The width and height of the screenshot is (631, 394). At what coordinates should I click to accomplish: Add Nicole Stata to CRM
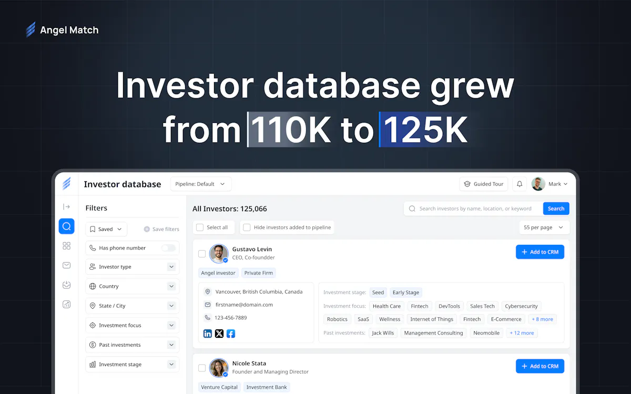pos(540,366)
